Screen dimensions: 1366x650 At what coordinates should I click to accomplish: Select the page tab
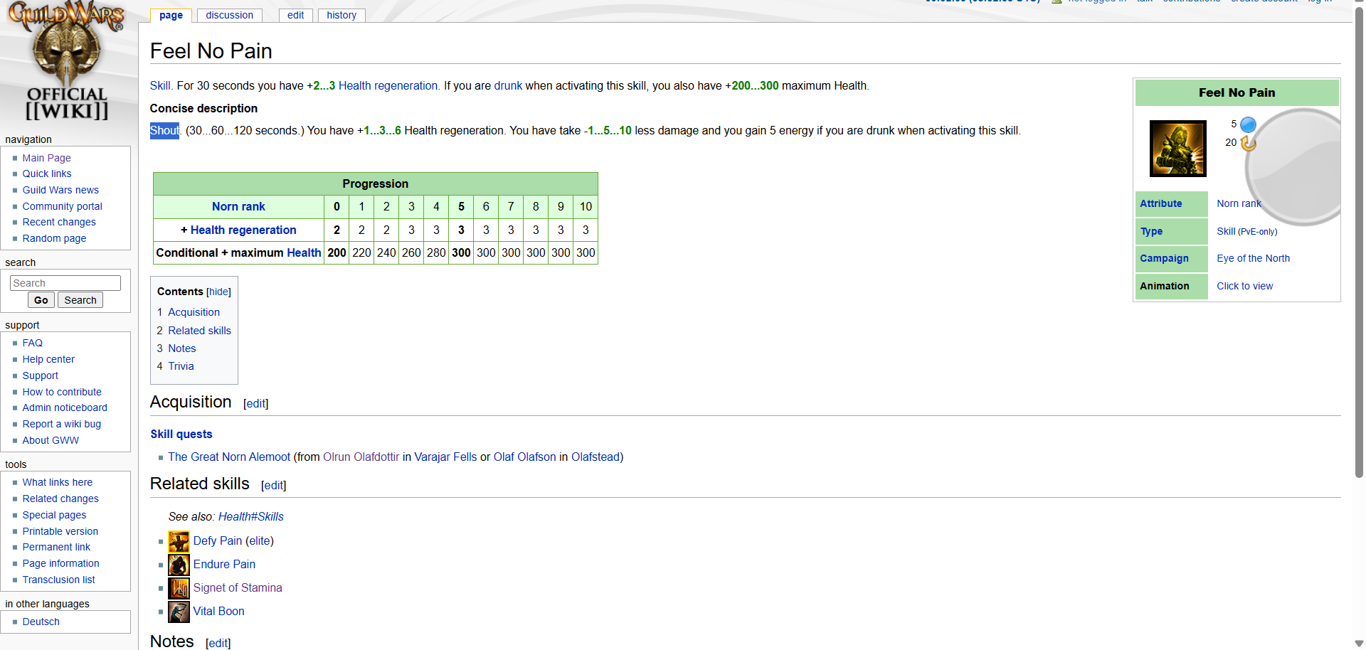(x=171, y=15)
